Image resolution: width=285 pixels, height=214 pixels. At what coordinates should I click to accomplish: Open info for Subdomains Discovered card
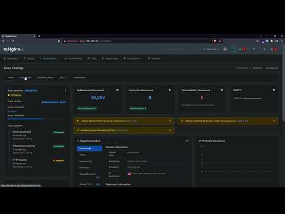pos(118,90)
